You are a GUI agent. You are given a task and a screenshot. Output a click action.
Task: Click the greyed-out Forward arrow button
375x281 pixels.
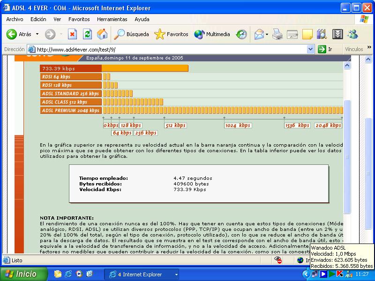[50, 34]
